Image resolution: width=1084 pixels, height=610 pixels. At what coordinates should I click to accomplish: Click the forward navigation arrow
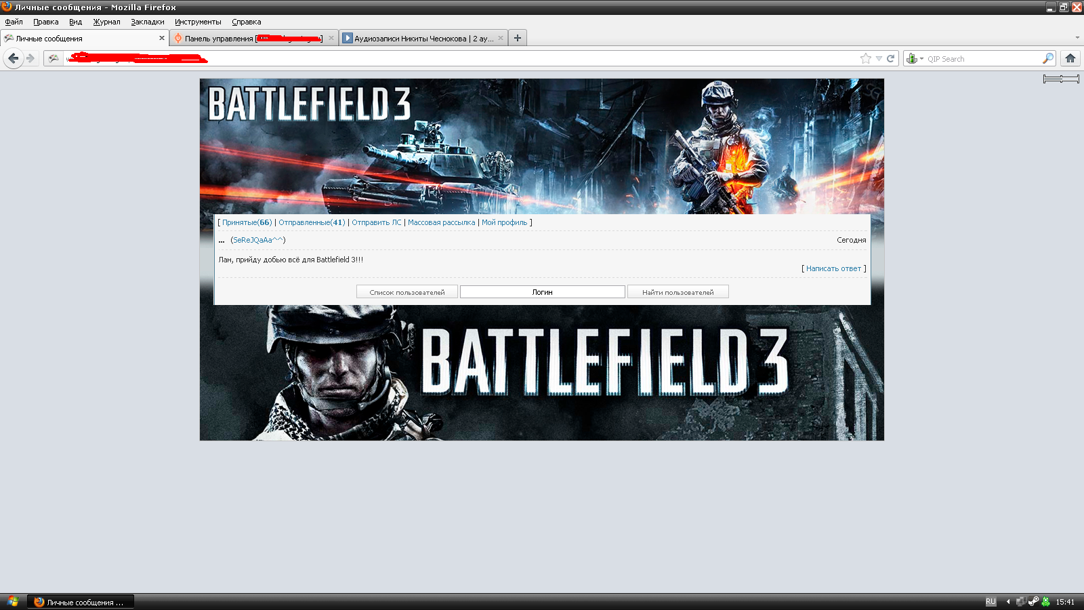[x=30, y=58]
